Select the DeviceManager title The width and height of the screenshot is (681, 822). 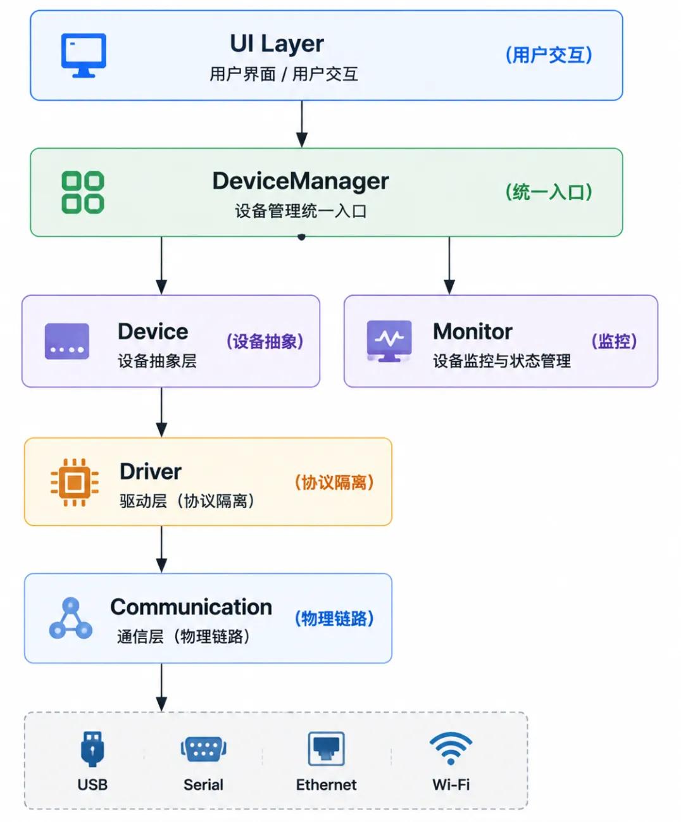(x=301, y=182)
